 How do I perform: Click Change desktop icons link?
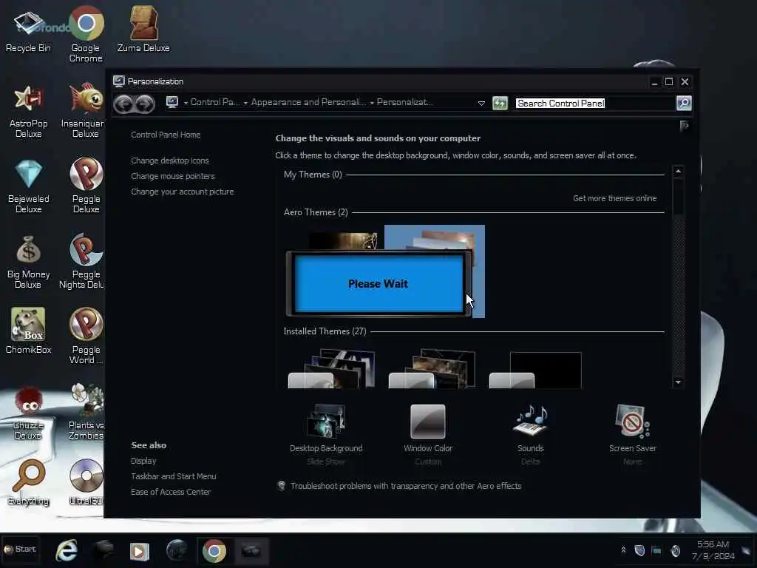(170, 160)
